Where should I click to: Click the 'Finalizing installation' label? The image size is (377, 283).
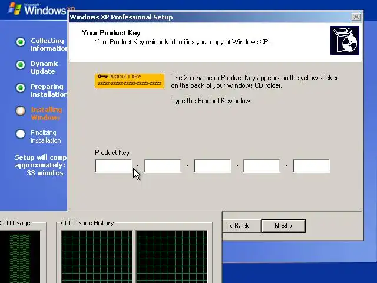46,136
